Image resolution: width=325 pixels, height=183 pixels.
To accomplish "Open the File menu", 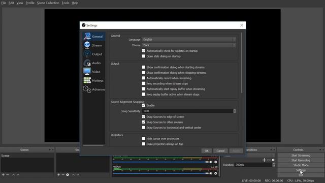I will click(4, 3).
